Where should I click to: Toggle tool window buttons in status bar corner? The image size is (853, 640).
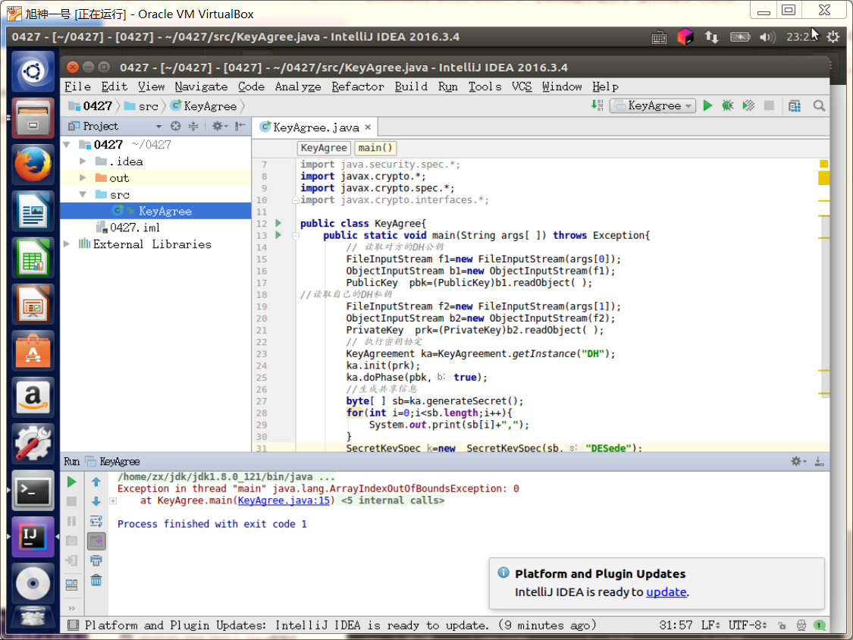[x=73, y=626]
